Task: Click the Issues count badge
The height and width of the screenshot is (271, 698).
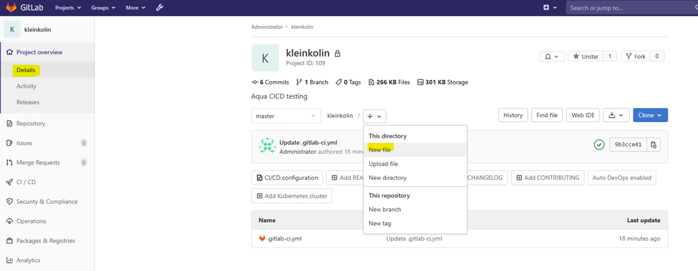Action: [84, 143]
